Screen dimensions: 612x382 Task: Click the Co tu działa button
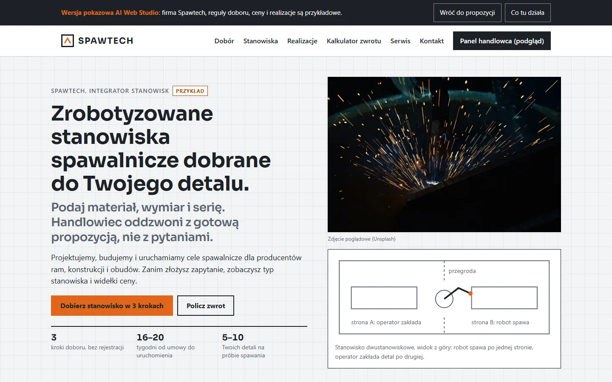[x=527, y=13]
